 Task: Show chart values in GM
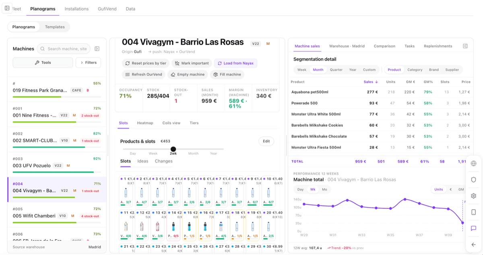(461, 189)
